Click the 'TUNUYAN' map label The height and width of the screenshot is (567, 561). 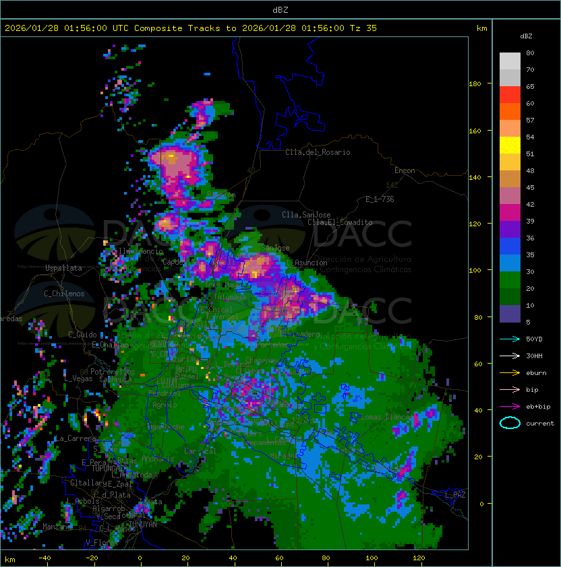point(143,525)
